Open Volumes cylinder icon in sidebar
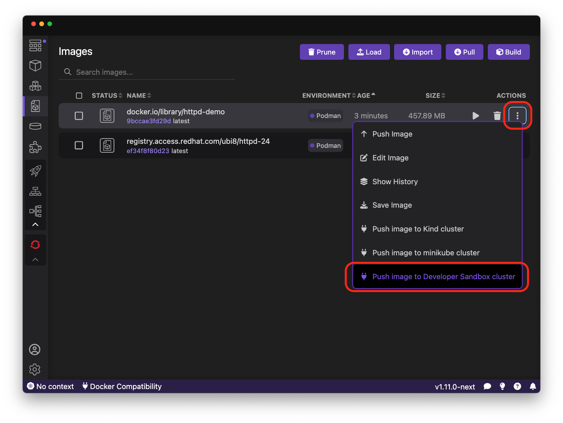The height and width of the screenshot is (423, 563). (x=36, y=126)
